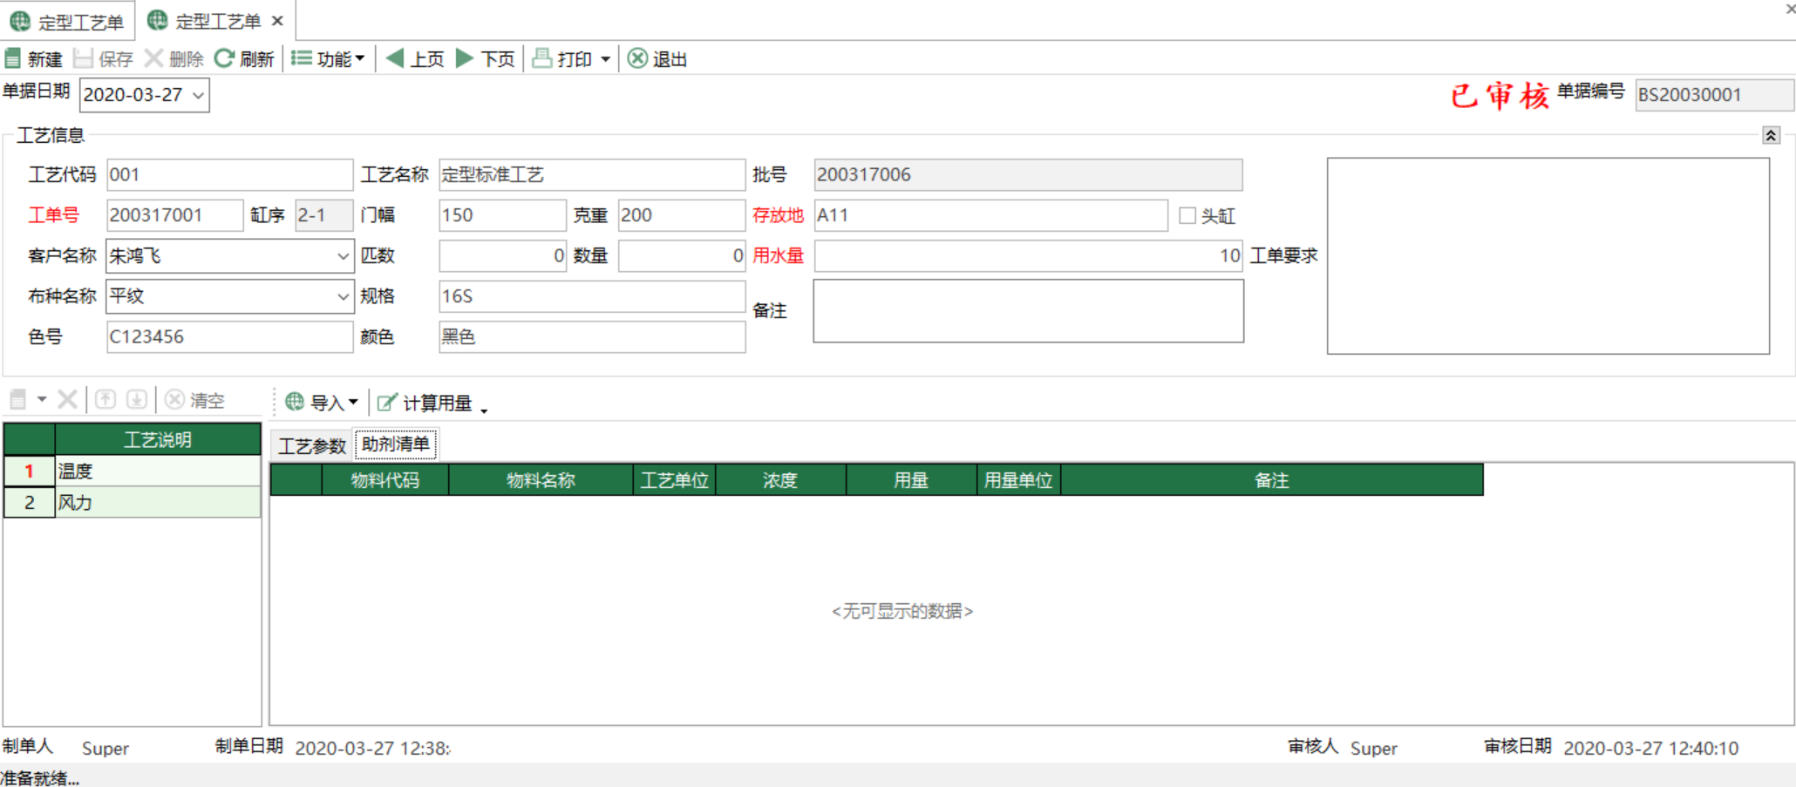This screenshot has width=1796, height=787.
Task: Open the 功能 function menu
Action: click(x=328, y=59)
